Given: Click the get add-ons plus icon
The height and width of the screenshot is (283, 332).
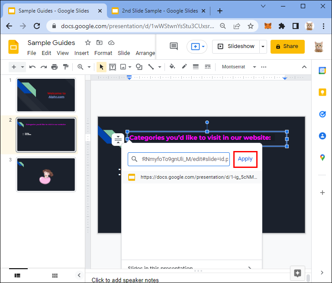Looking at the screenshot, I should (x=322, y=193).
